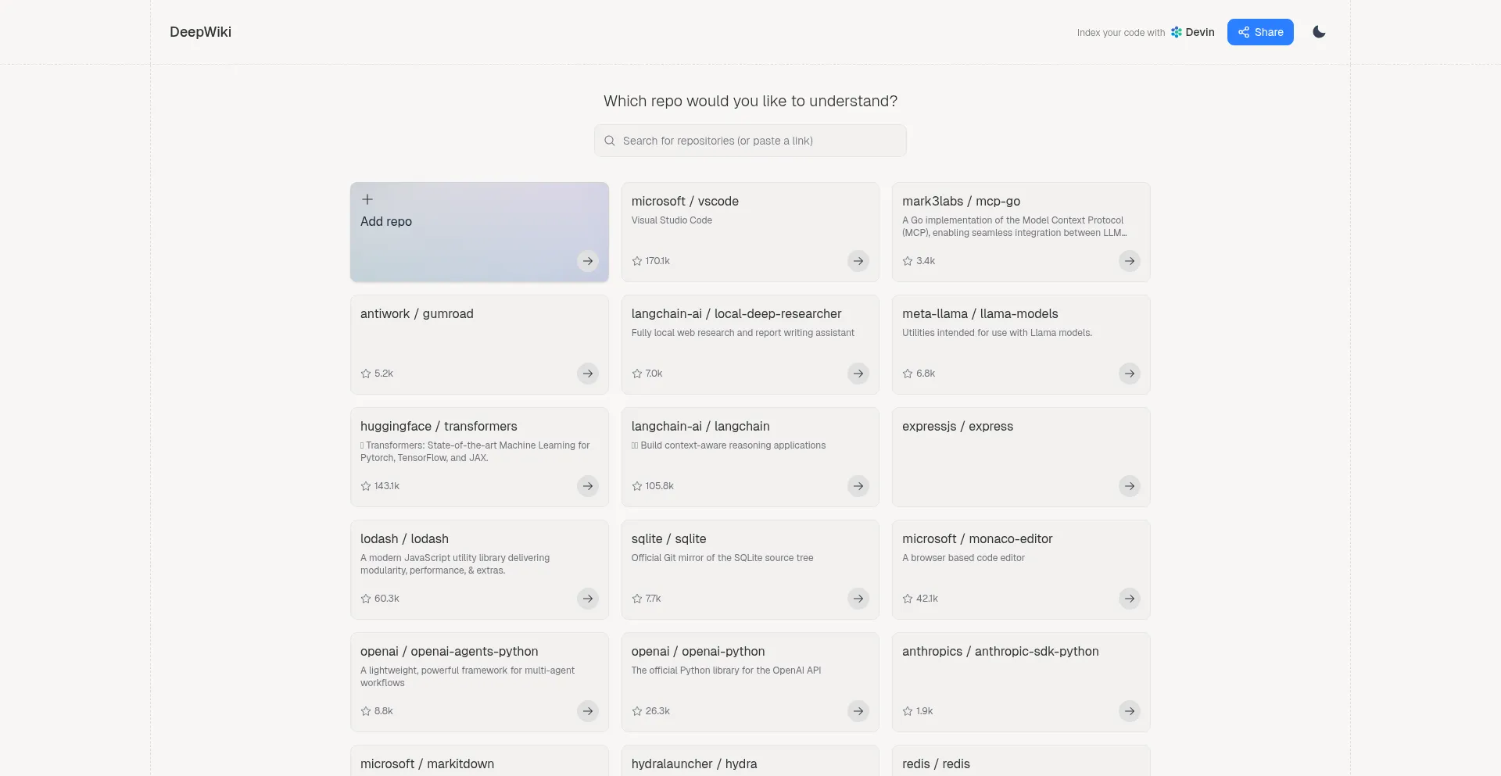Click the Share button
The image size is (1501, 776).
pyautogui.click(x=1259, y=32)
